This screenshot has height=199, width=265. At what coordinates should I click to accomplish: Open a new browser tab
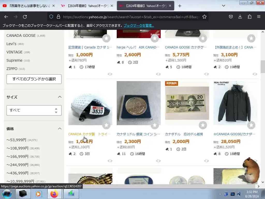[x=180, y=6]
